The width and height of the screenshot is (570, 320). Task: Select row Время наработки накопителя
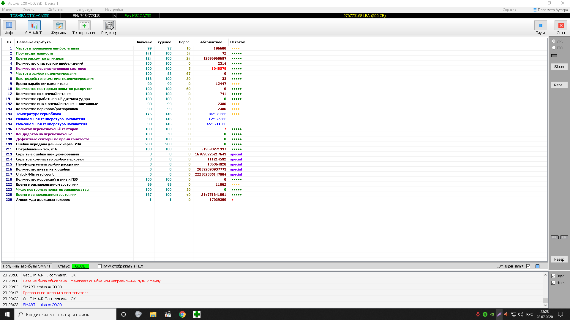(x=125, y=84)
